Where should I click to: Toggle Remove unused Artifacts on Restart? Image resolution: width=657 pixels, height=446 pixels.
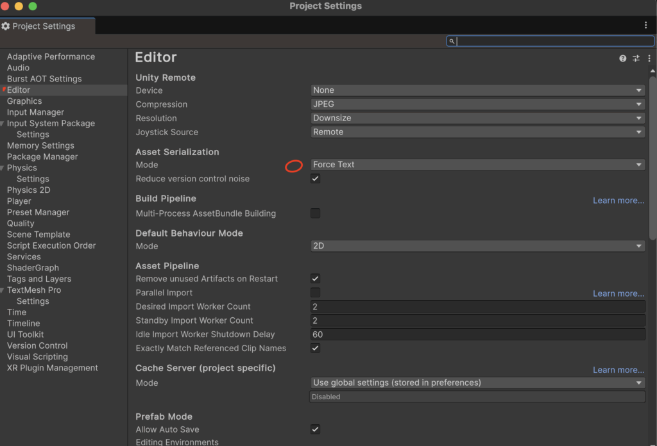click(315, 279)
